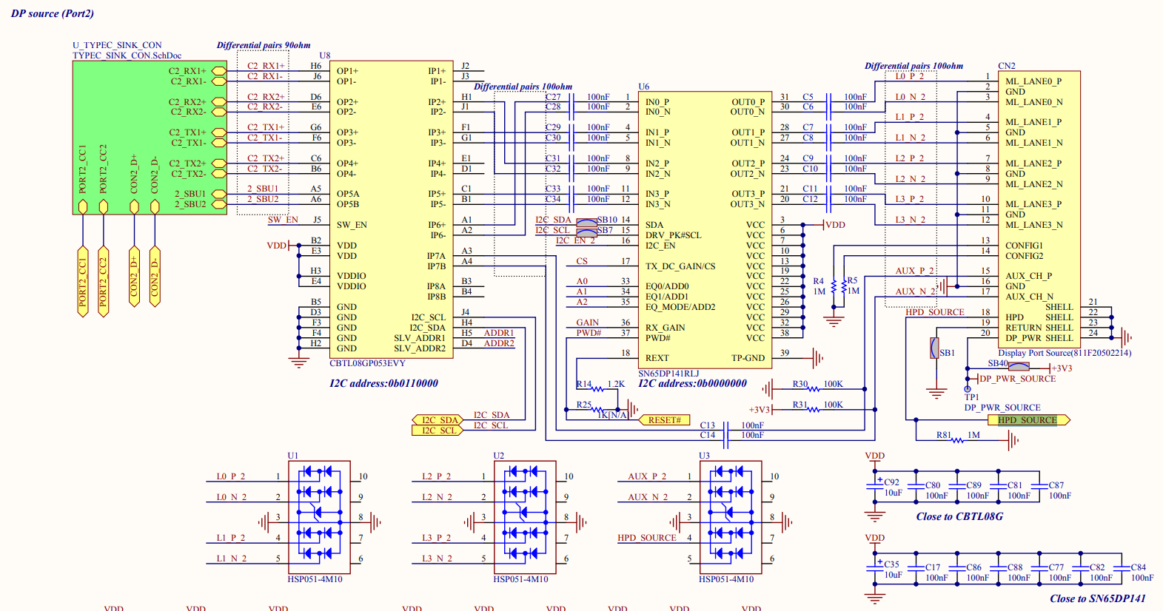Screen dimensions: 1163x611
Task: Select the yellow PORT2_CC1 port symbol
Action: (x=83, y=282)
